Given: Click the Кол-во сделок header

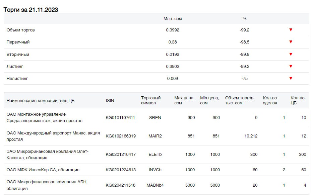Looking at the screenshot, I should [x=270, y=100].
